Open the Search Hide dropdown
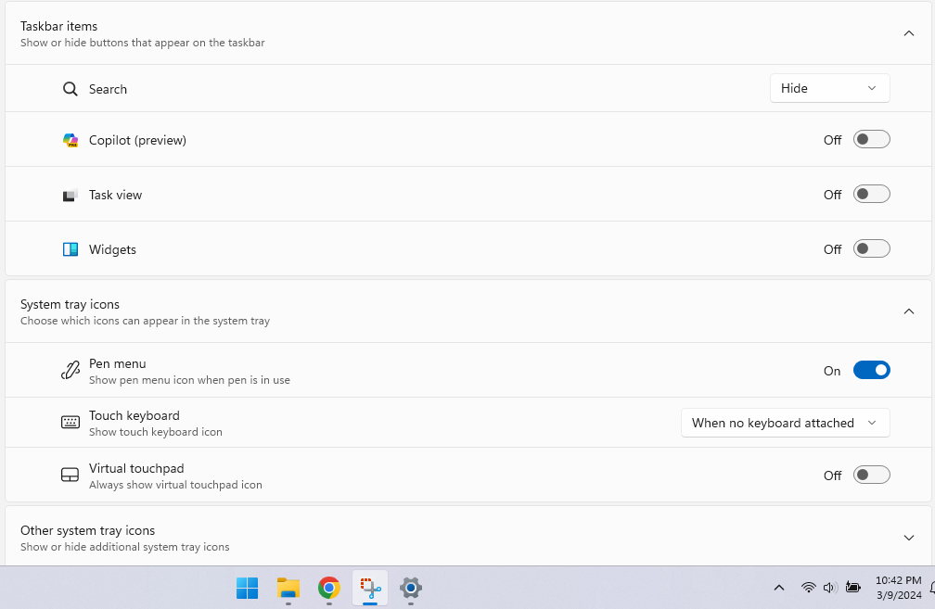The height and width of the screenshot is (609, 935). [x=829, y=88]
